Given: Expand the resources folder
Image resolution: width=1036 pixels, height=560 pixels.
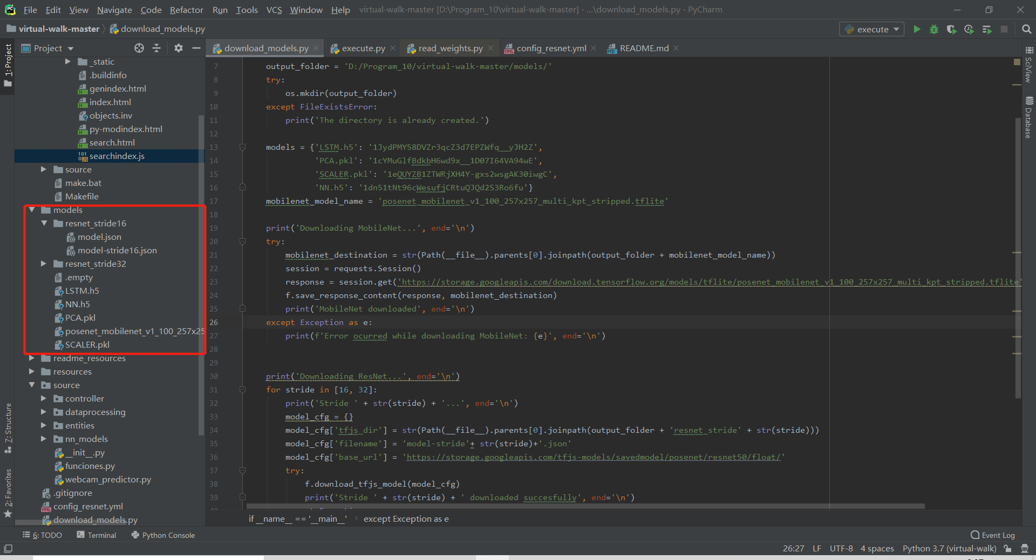Looking at the screenshot, I should click(x=32, y=371).
